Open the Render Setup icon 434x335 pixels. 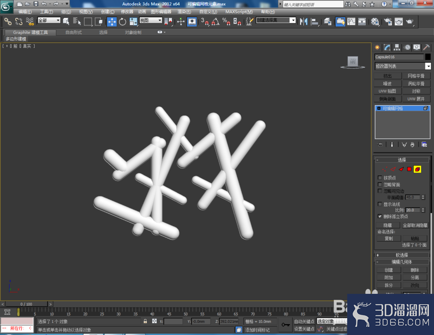[x=388, y=21]
